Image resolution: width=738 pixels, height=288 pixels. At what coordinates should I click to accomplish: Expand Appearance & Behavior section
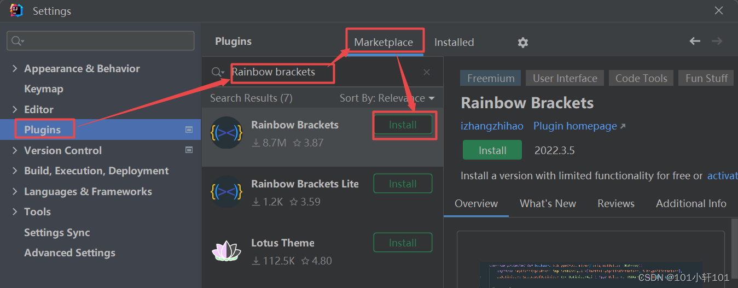(x=15, y=68)
